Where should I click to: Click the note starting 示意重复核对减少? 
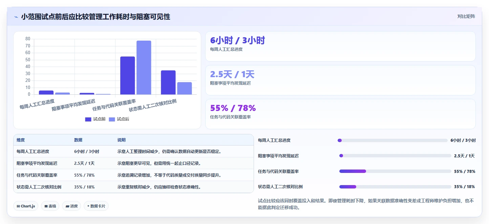click(x=159, y=187)
